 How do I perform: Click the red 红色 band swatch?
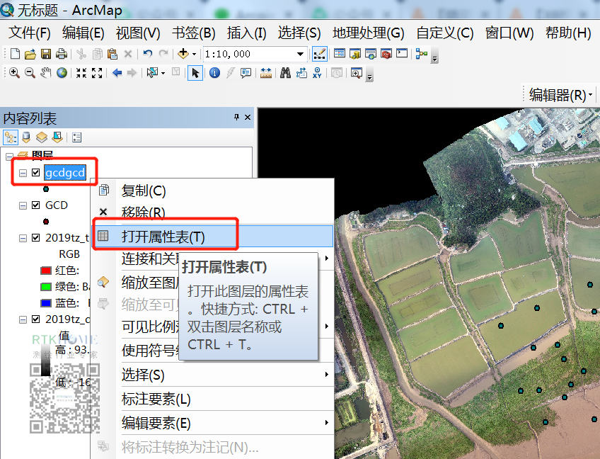[47, 271]
